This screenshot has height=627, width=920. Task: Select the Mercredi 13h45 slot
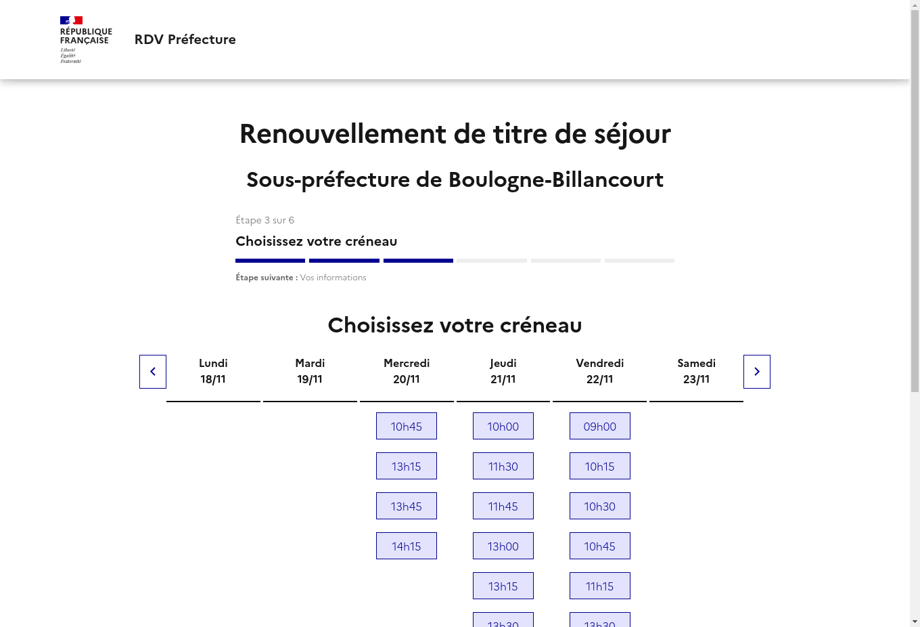(407, 506)
